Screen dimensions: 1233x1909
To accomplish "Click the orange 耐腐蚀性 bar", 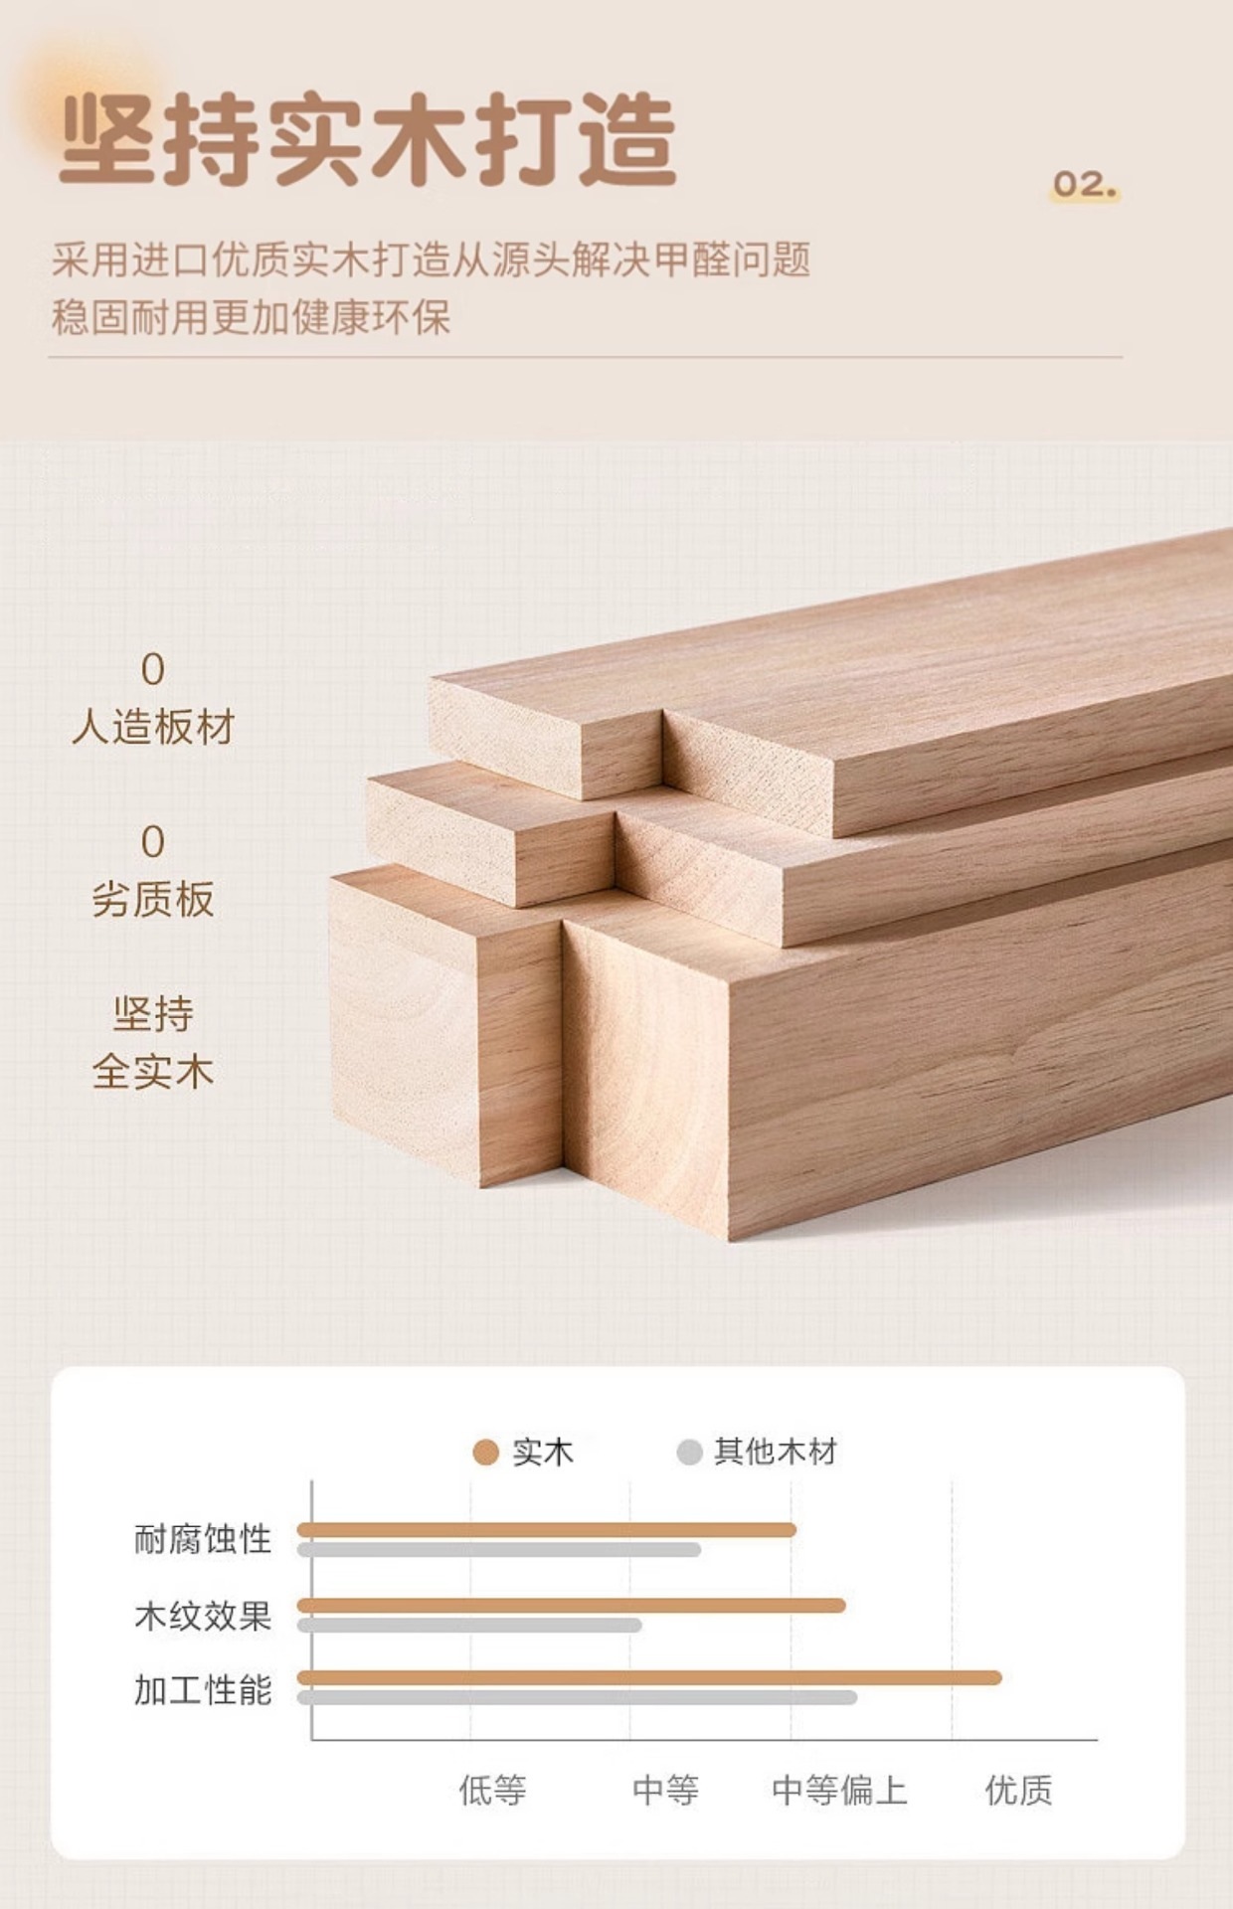I will click(x=546, y=1529).
